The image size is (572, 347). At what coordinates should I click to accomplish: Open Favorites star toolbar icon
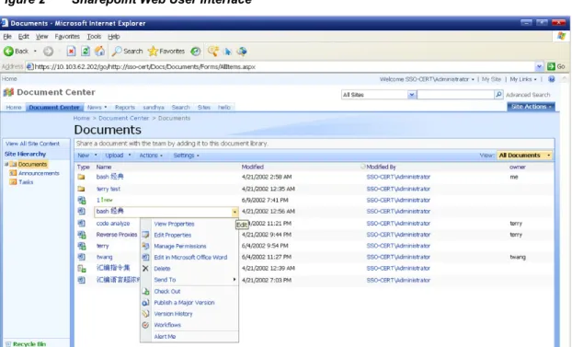tap(153, 52)
